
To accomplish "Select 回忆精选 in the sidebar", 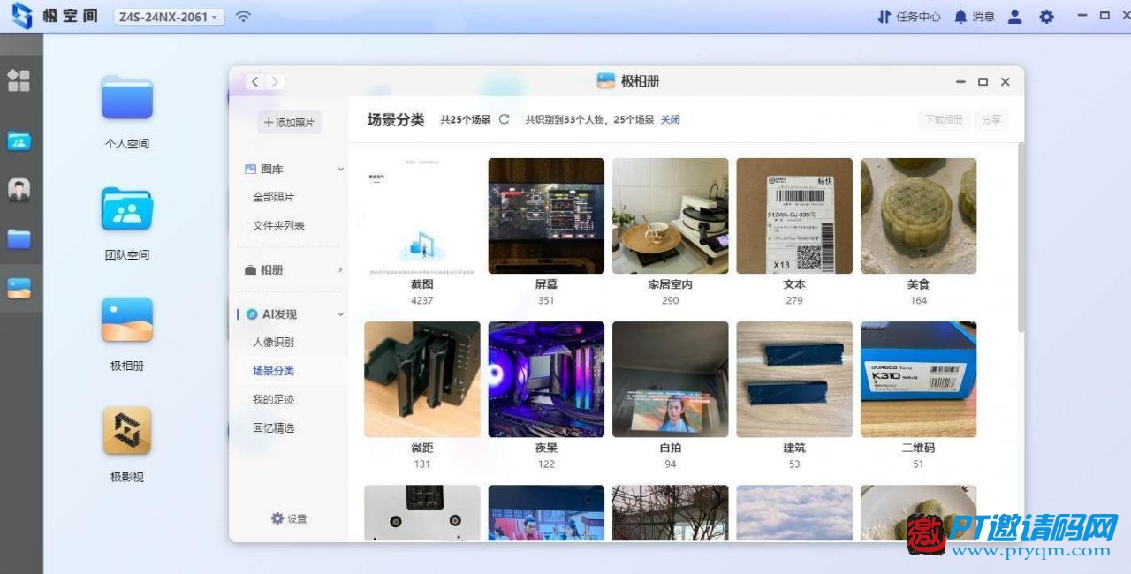I will point(273,427).
